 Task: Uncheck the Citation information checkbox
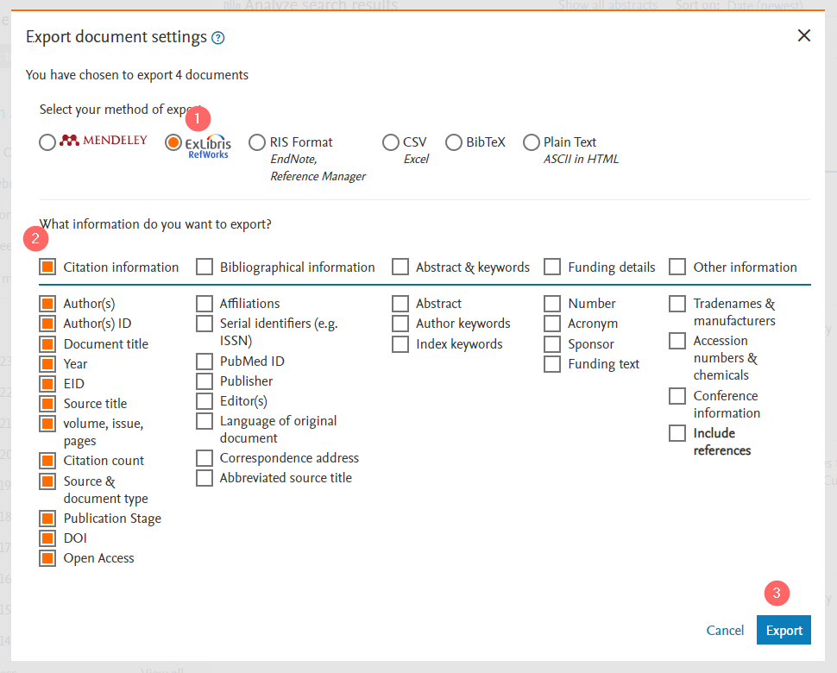click(x=47, y=267)
